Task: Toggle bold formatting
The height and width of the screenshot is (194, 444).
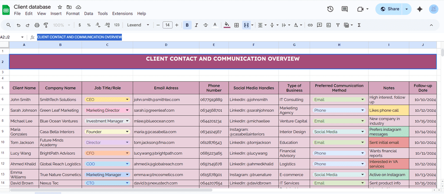Action: 187,25
